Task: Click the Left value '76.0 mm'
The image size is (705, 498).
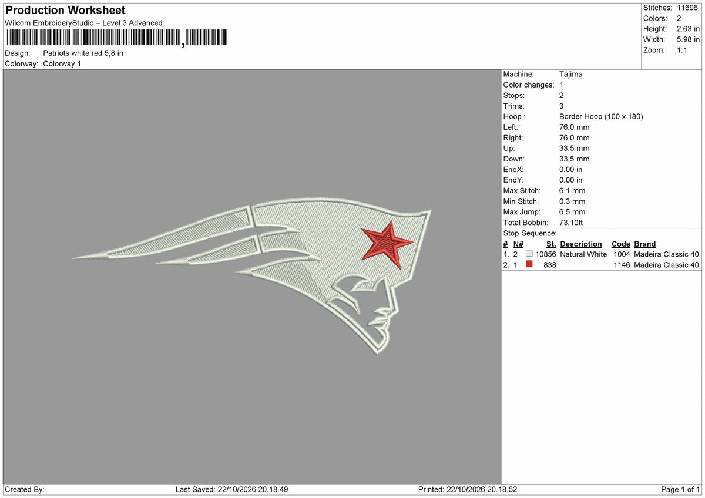Action: point(575,127)
